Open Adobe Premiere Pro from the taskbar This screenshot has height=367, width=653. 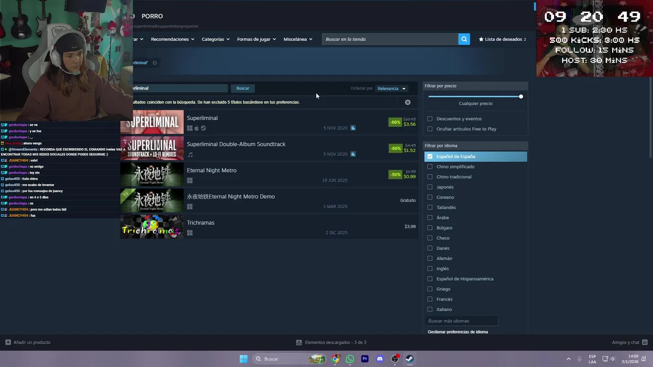[x=365, y=359]
